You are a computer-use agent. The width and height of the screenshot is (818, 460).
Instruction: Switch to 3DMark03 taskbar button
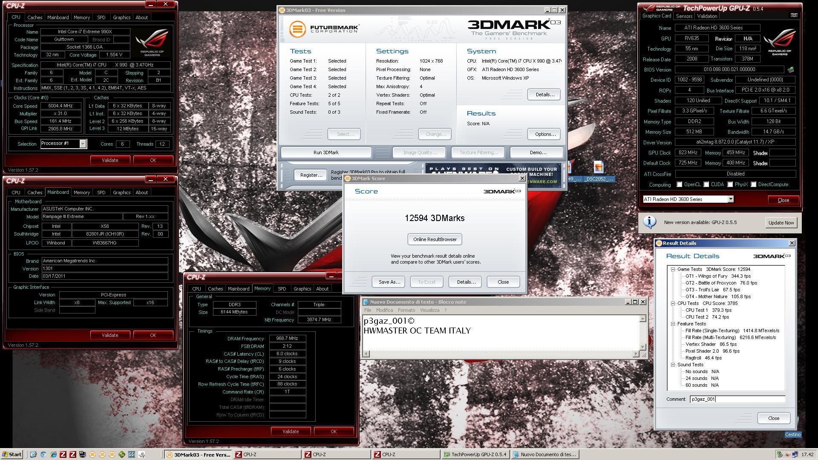(198, 454)
